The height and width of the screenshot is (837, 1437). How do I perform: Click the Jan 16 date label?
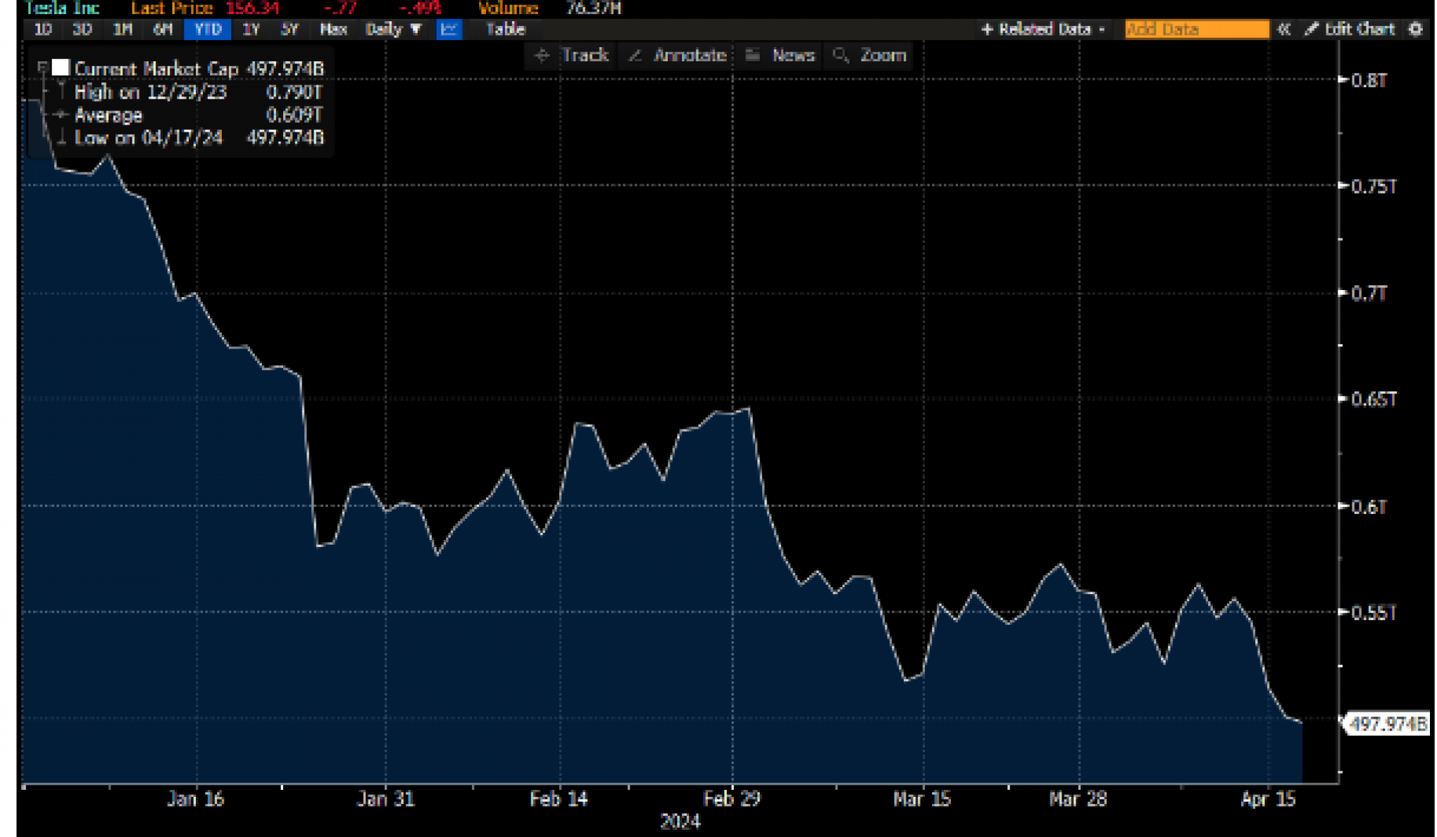coord(195,799)
